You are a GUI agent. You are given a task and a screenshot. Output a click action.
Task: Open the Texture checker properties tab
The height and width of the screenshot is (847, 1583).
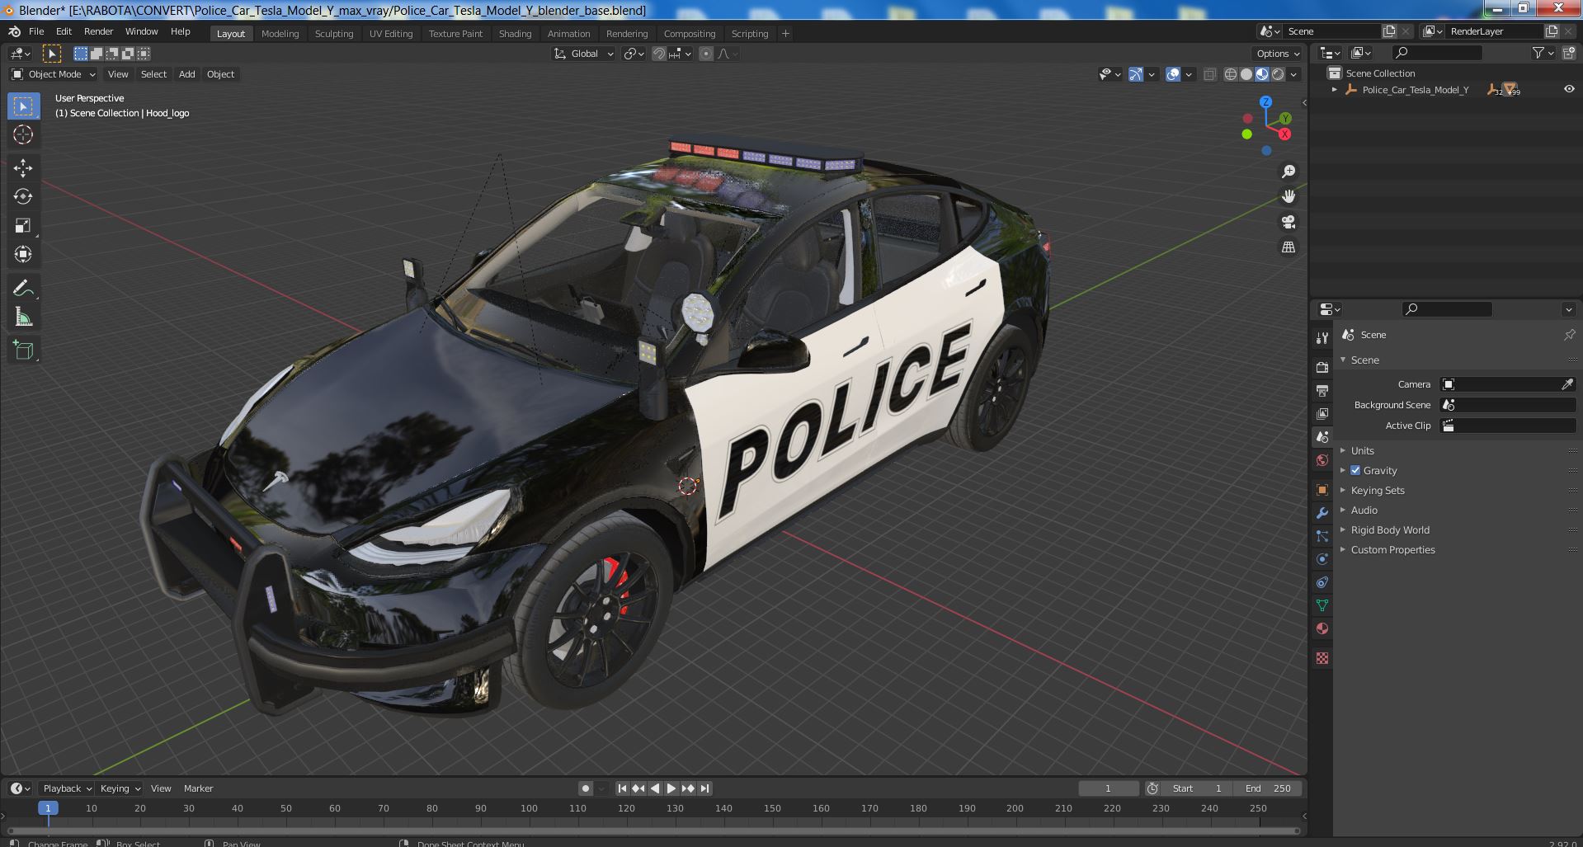1322,658
